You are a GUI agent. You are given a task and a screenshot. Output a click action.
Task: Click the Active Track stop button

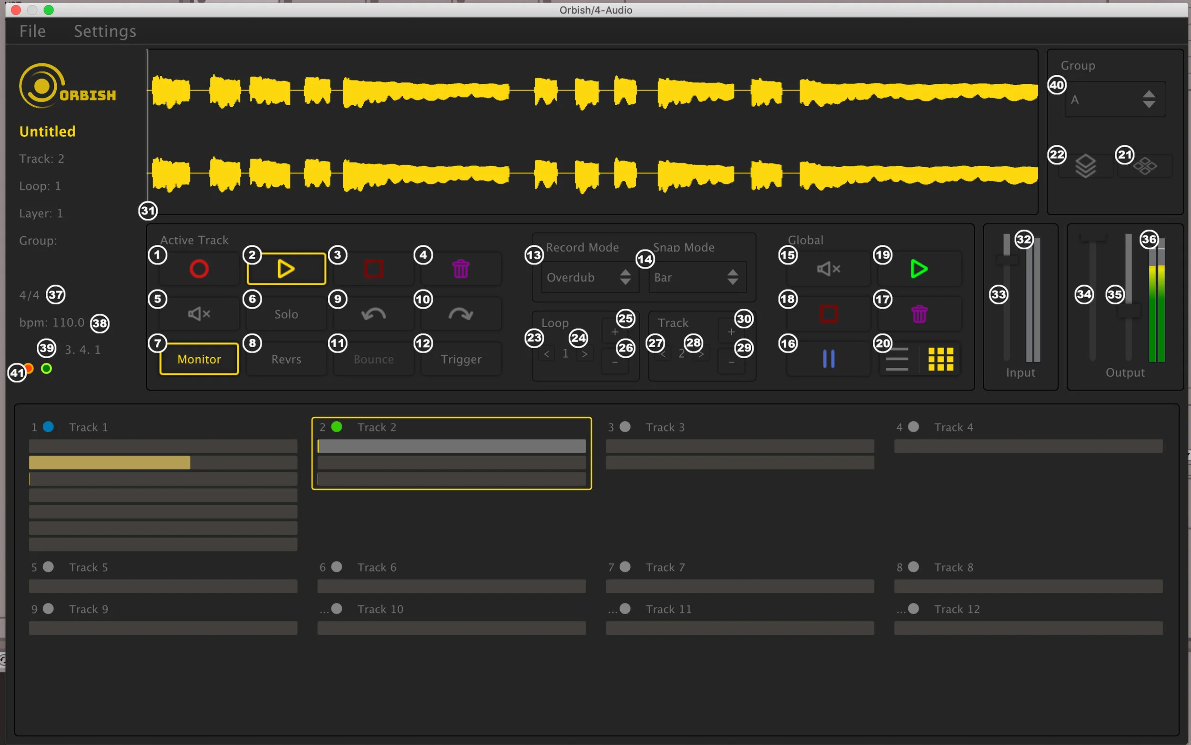coord(373,269)
